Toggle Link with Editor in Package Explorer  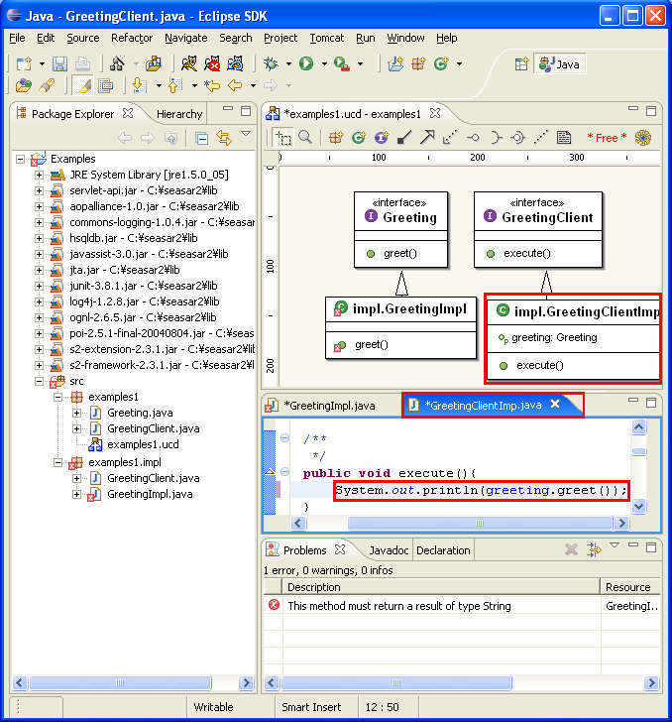(x=223, y=138)
